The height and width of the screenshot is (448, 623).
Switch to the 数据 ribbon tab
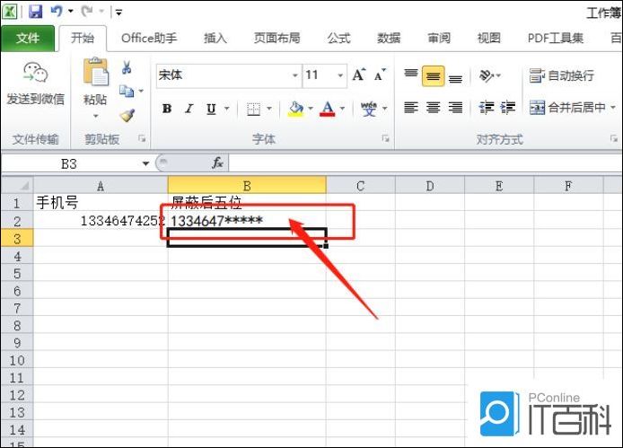click(x=389, y=39)
